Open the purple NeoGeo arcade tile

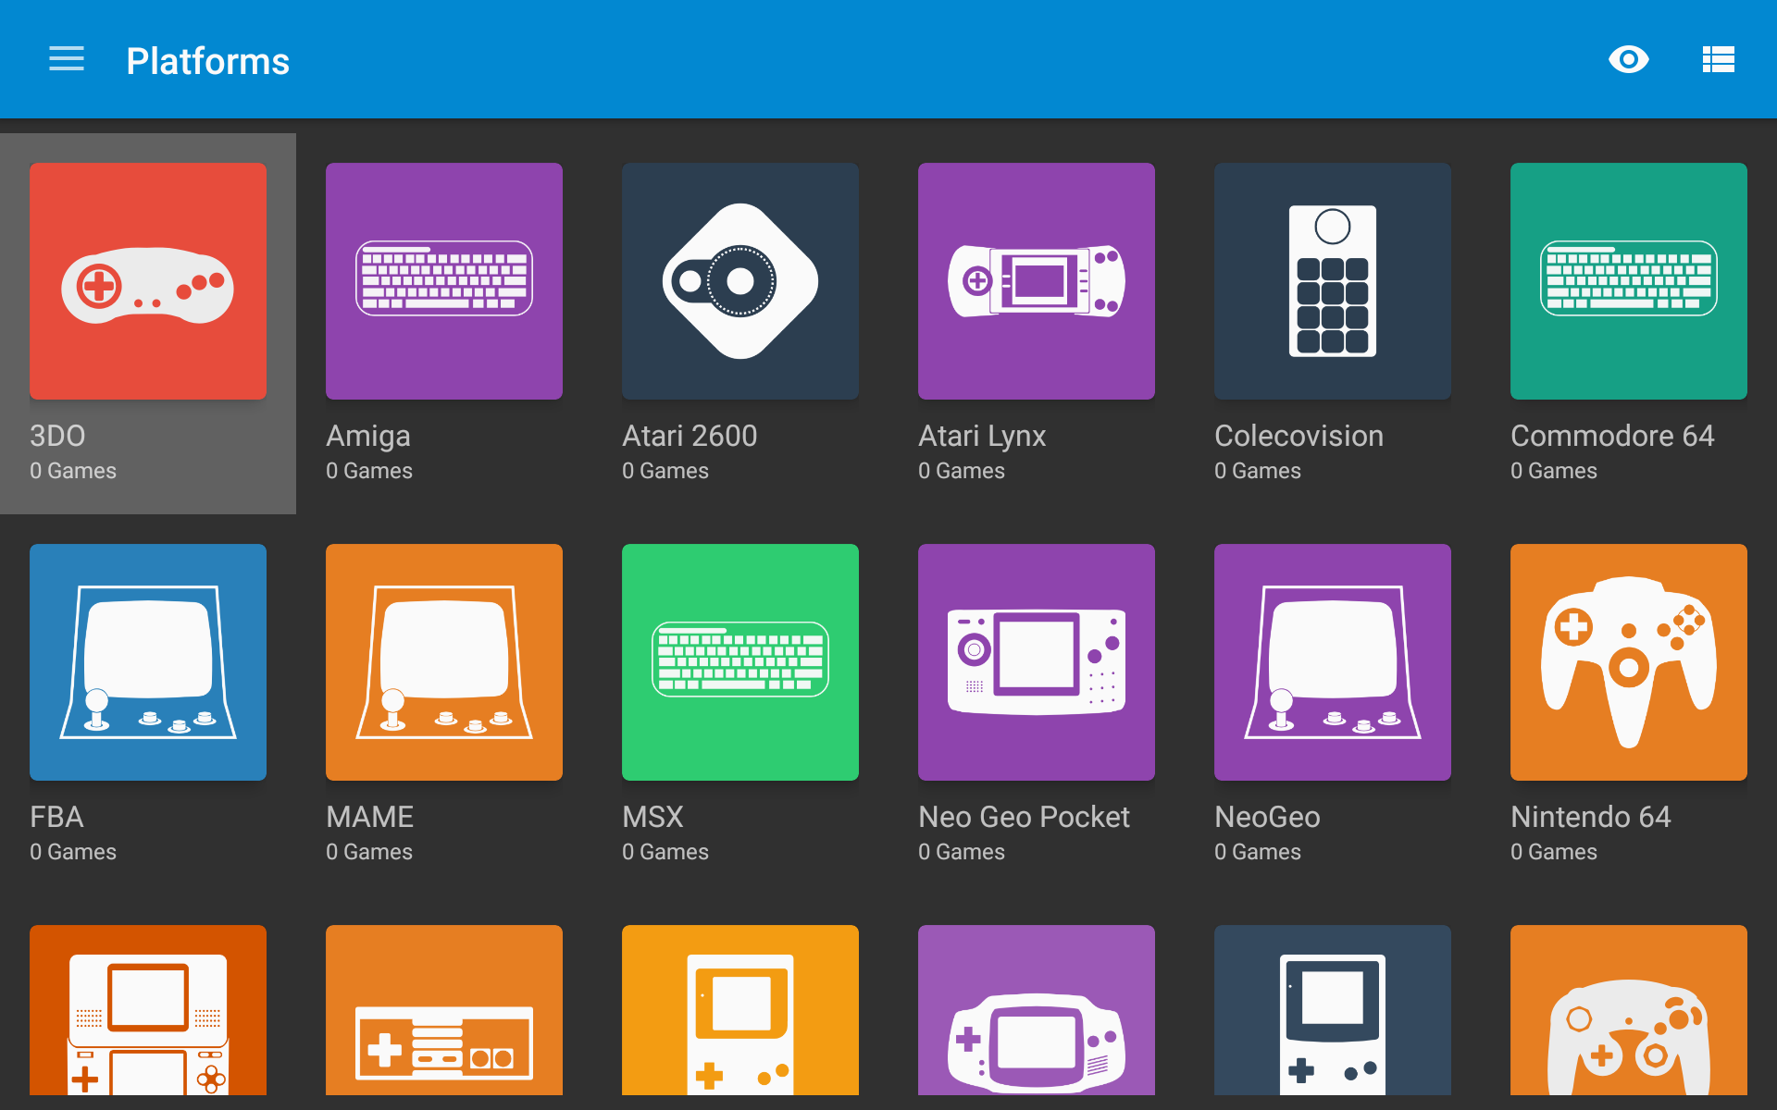coord(1333,662)
